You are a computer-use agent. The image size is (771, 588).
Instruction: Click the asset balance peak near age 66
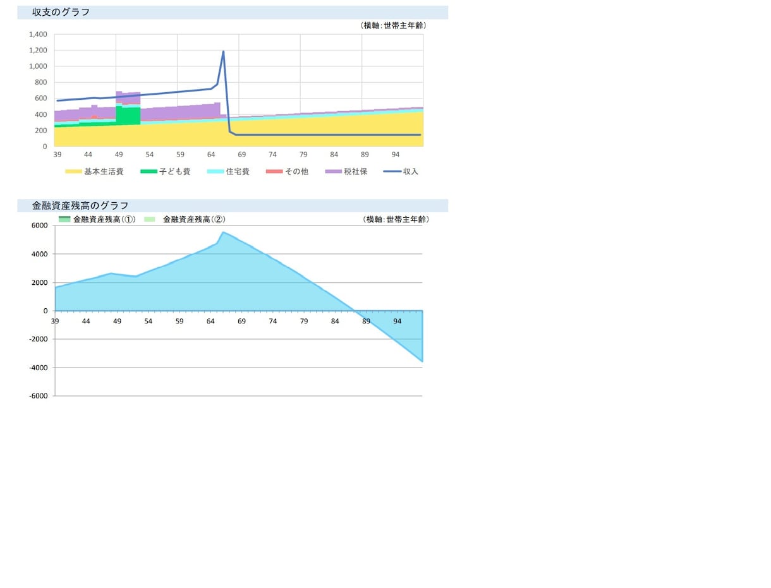(x=222, y=232)
